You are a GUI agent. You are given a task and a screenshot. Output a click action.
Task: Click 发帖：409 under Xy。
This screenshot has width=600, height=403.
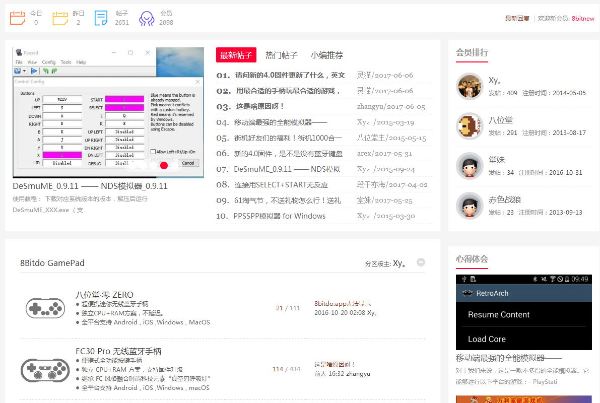pyautogui.click(x=503, y=93)
